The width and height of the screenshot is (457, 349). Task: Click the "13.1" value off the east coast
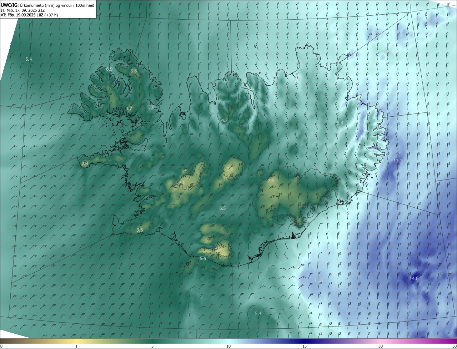(x=397, y=161)
